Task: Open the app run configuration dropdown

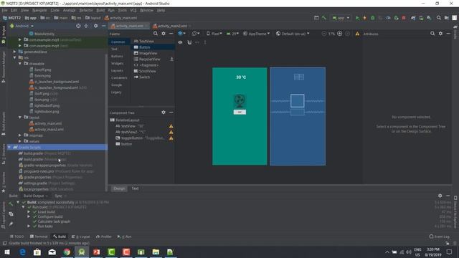Action: (341, 18)
